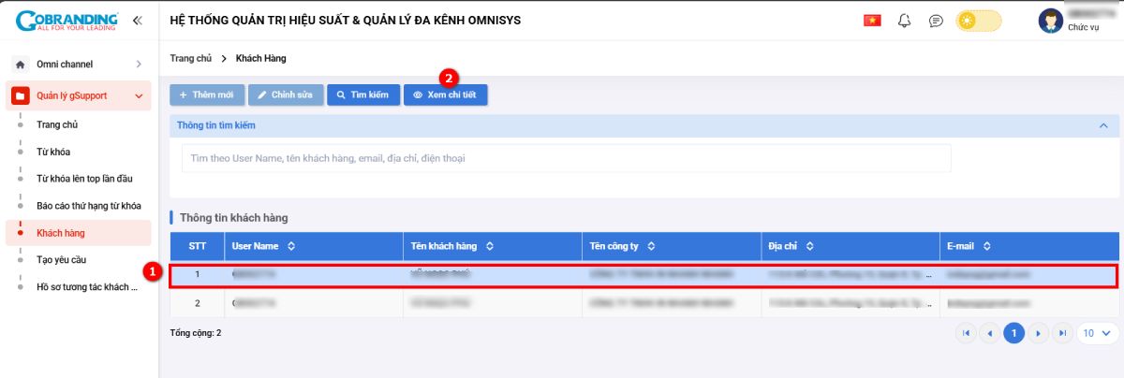
Task: Go to first page of pagination
Action: click(965, 333)
